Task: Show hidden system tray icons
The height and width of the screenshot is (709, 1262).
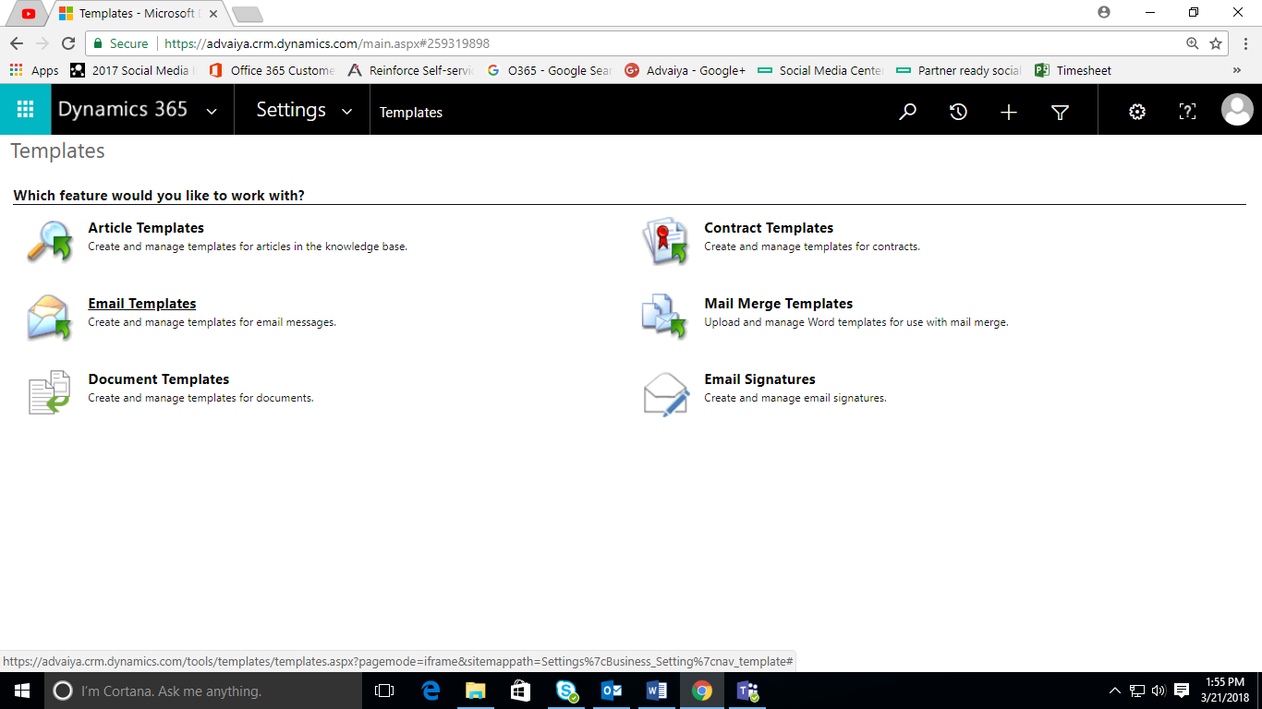Action: [1115, 691]
